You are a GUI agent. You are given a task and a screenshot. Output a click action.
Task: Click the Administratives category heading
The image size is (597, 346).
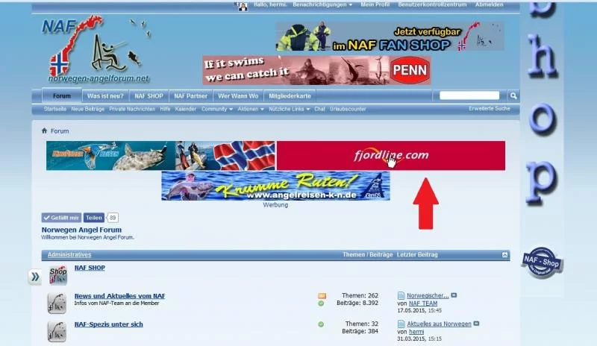coord(69,254)
